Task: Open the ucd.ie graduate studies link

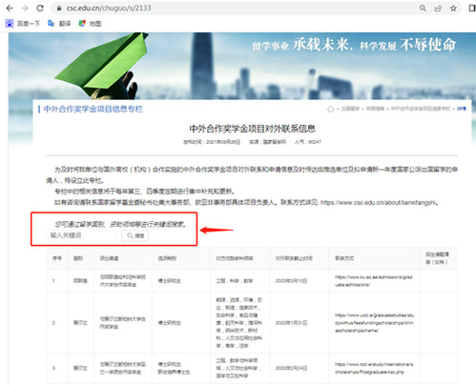Action: [x=374, y=323]
